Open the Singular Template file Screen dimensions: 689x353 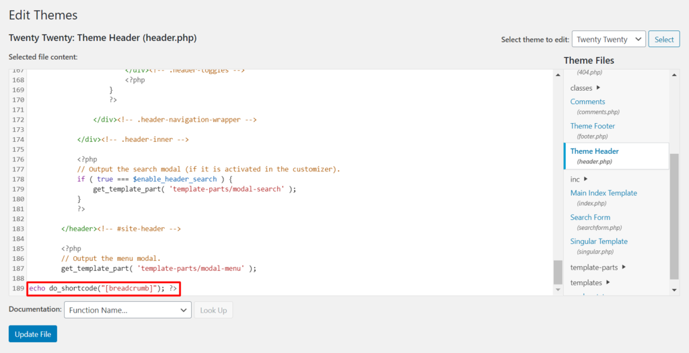(x=598, y=241)
